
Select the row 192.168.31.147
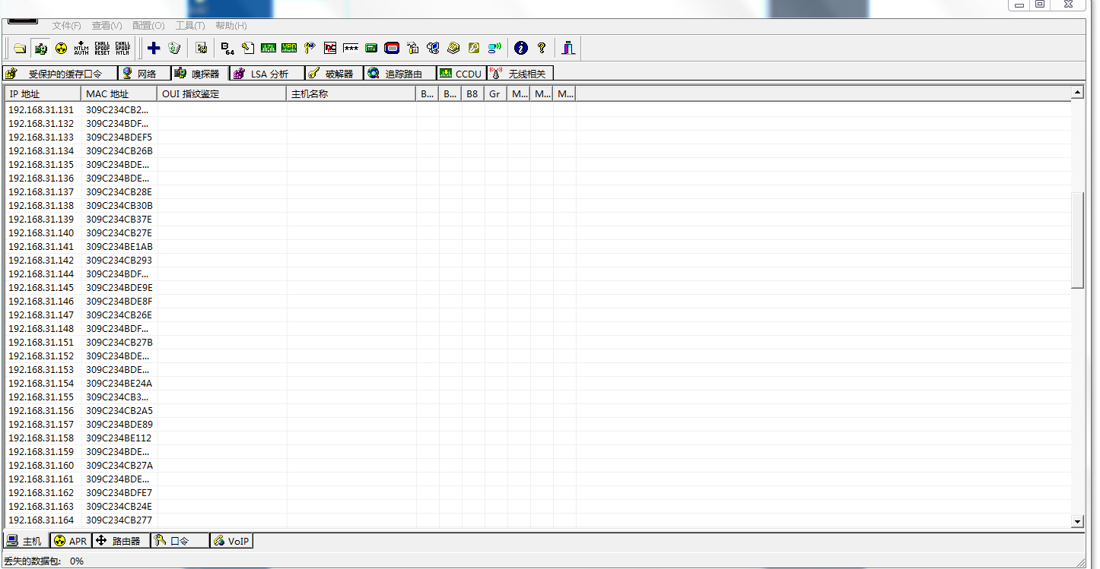538,315
